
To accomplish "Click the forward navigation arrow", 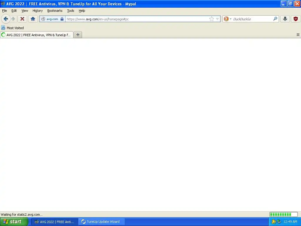I will [13, 19].
